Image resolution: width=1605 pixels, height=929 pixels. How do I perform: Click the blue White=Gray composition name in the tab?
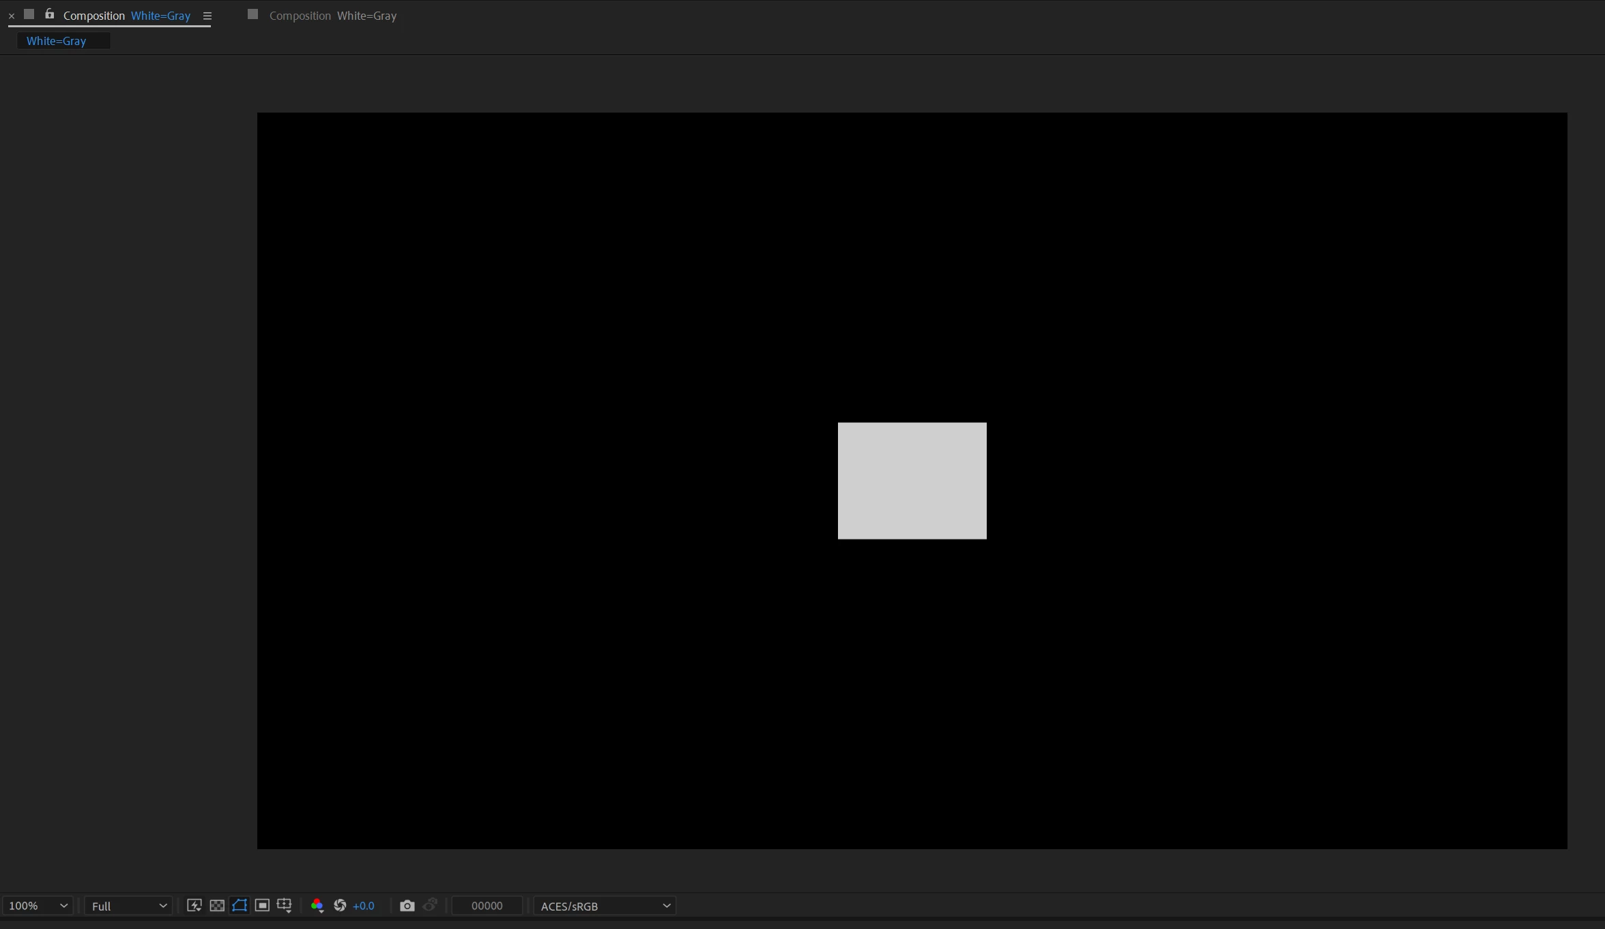(160, 16)
